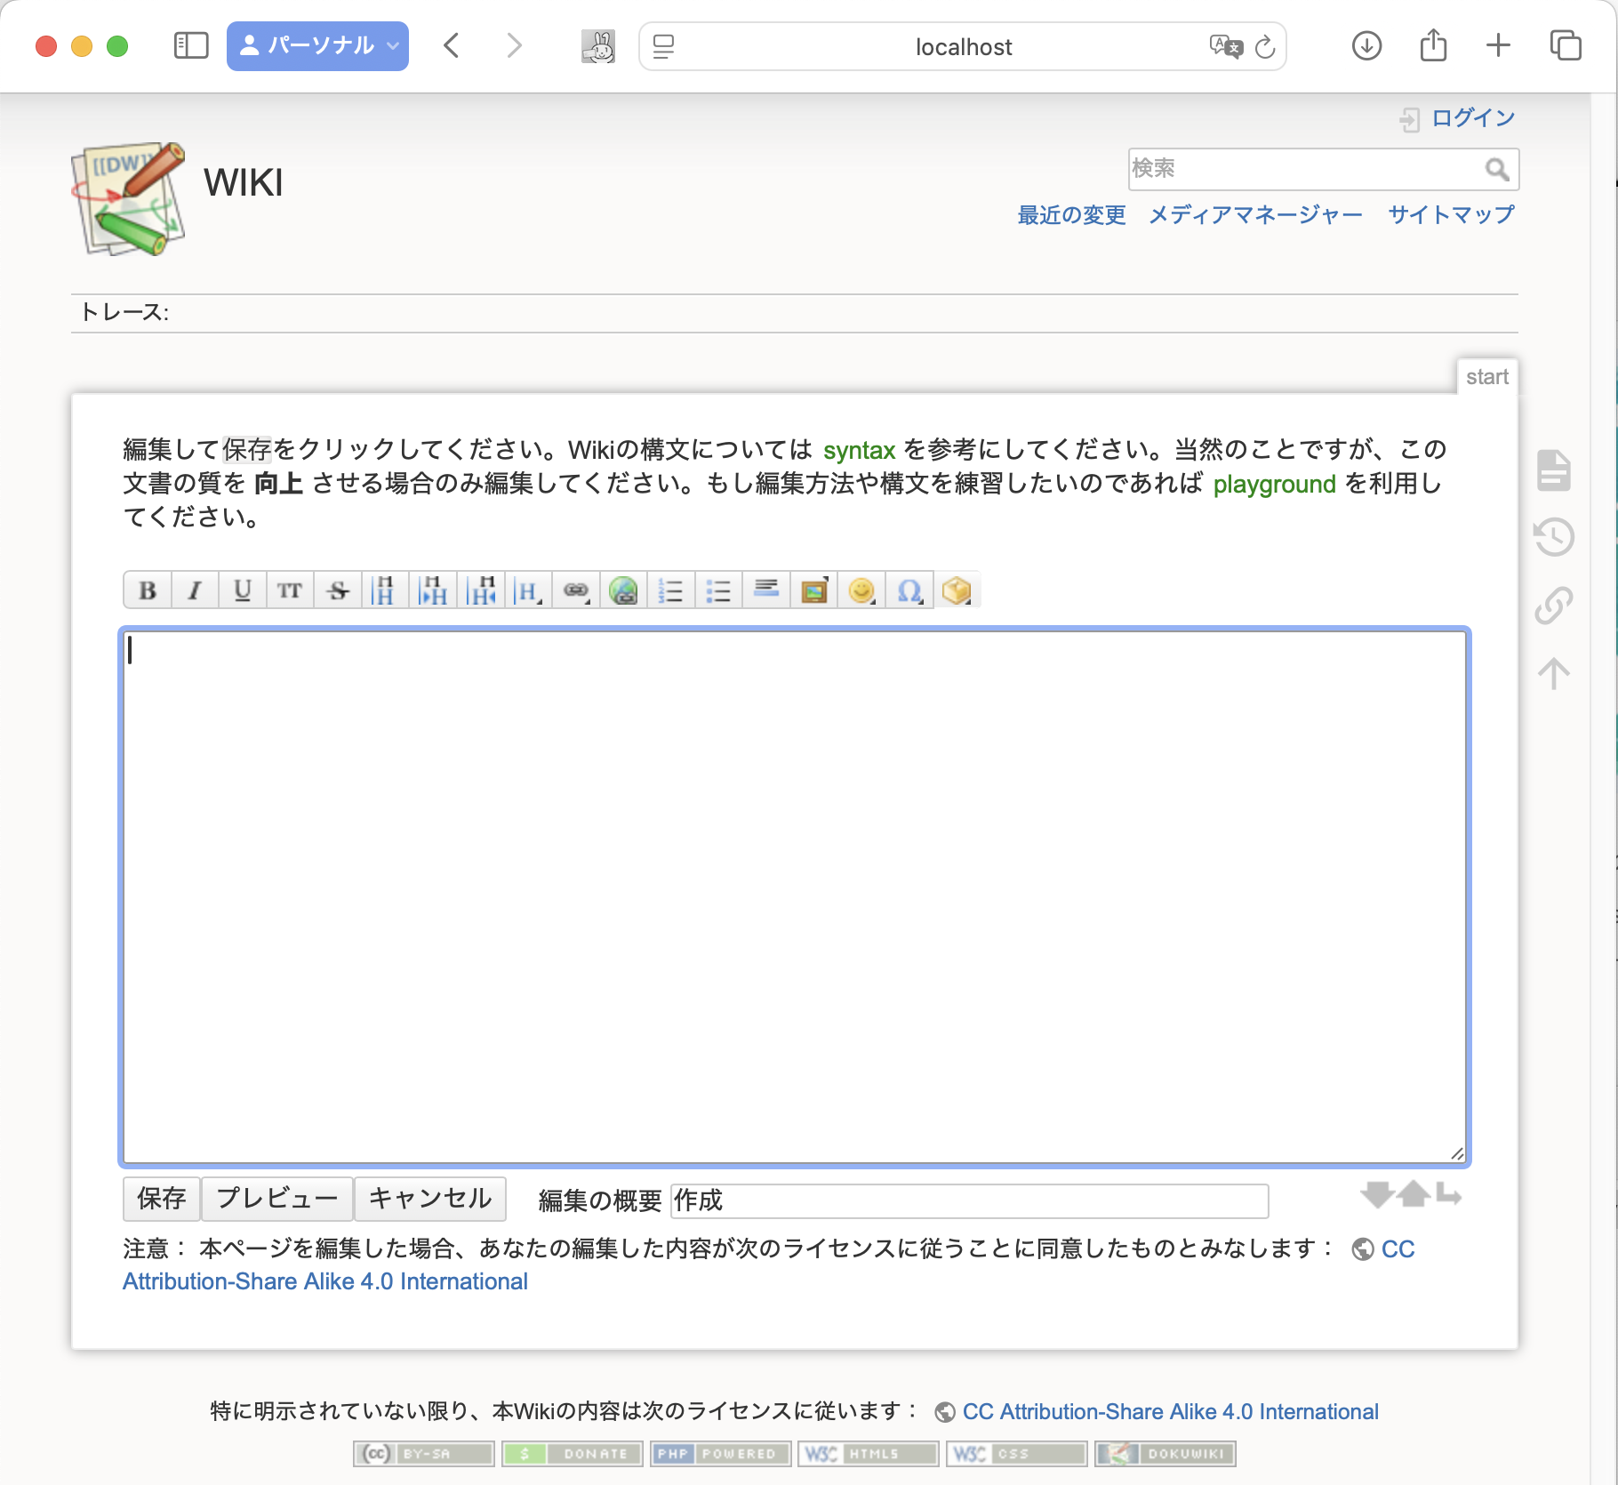The height and width of the screenshot is (1485, 1618).
Task: Apply italic formatting to text
Action: coord(195,590)
